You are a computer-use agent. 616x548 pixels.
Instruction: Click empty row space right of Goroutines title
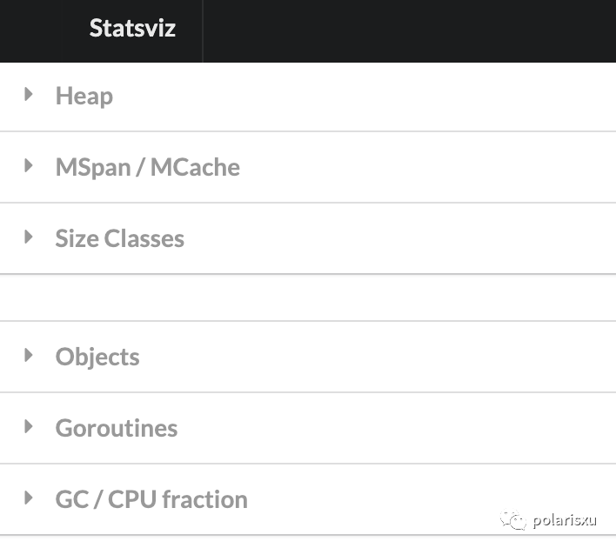coord(392,428)
